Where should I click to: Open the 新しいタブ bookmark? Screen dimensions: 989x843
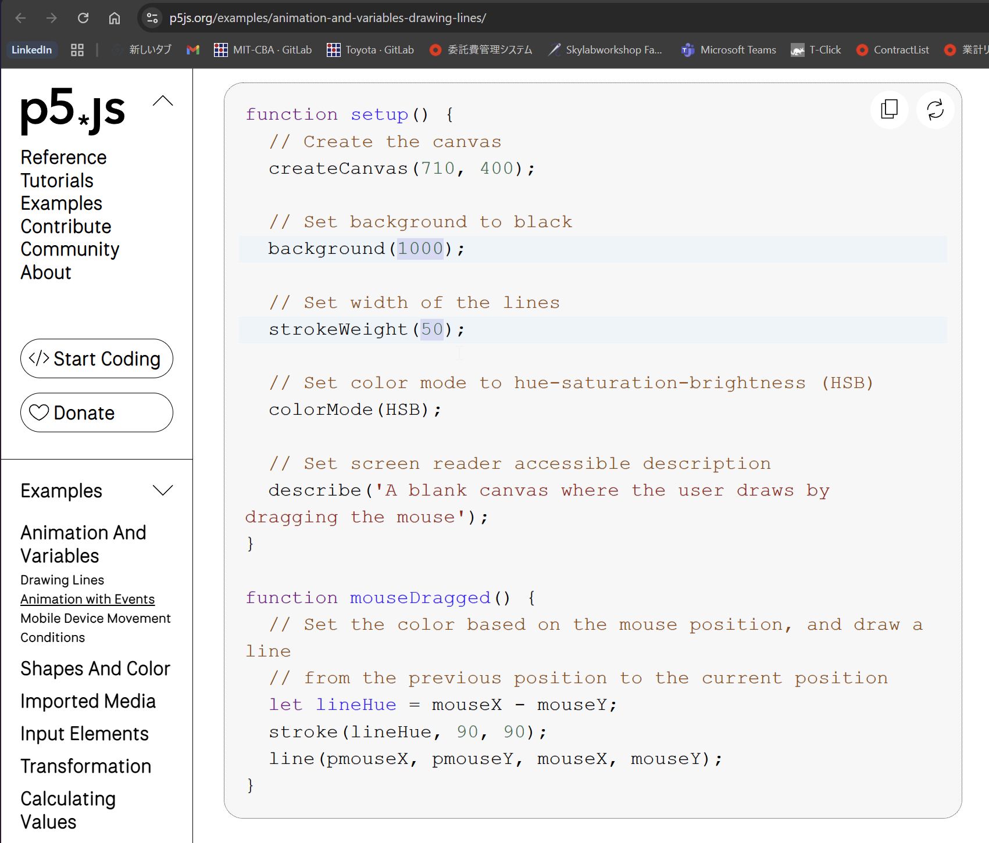(141, 50)
